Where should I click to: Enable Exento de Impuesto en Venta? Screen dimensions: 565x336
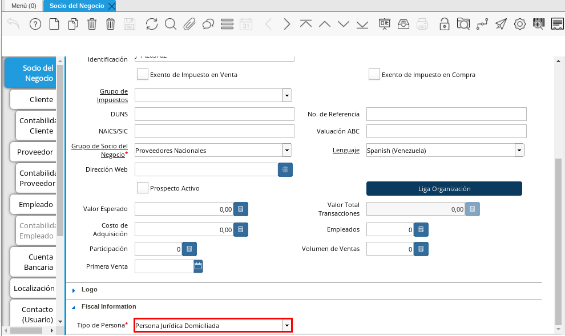[143, 75]
